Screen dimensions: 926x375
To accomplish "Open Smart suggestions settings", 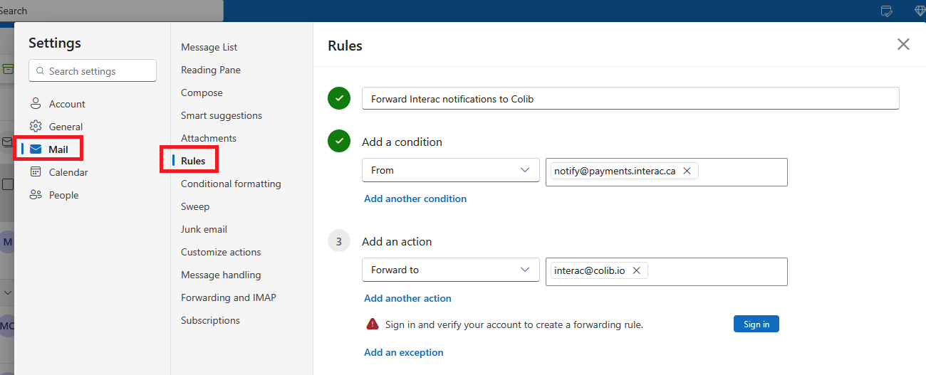I will [x=222, y=115].
